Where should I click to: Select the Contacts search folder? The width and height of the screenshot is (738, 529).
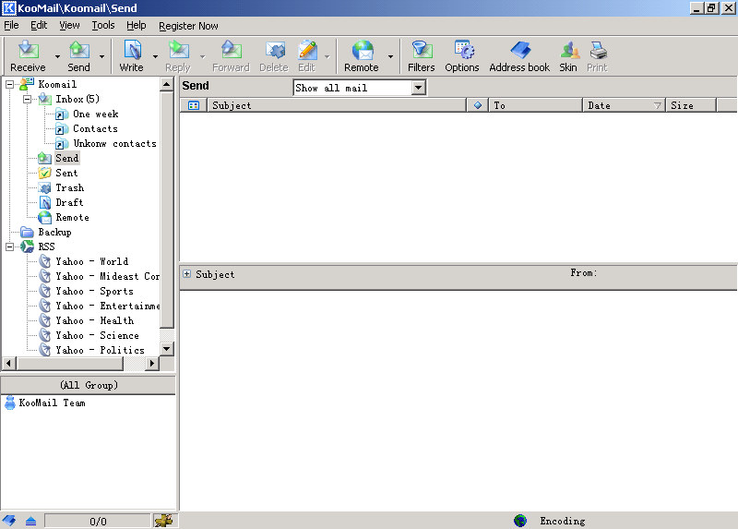point(95,128)
